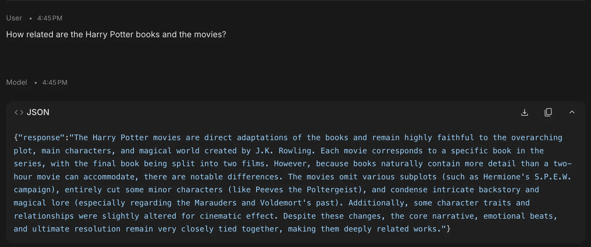Screen dimensions: 591x247
Task: Click the JSON label in the code block header
Action: 38,112
